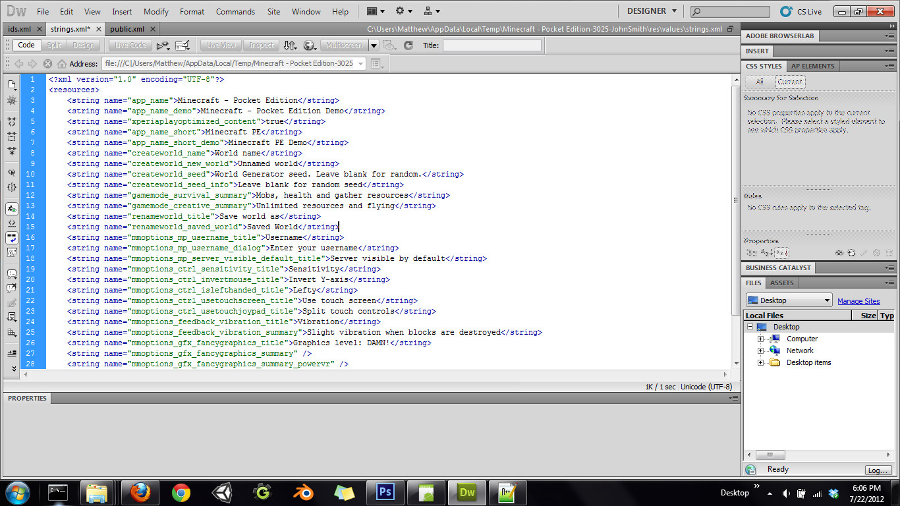The width and height of the screenshot is (900, 506).
Task: Expand the Desktop items node in Files tree
Action: pos(760,362)
